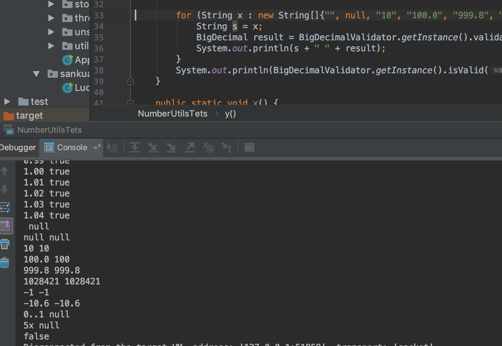Click console line '100.0 100'
This screenshot has width=502, height=346.
(x=47, y=259)
